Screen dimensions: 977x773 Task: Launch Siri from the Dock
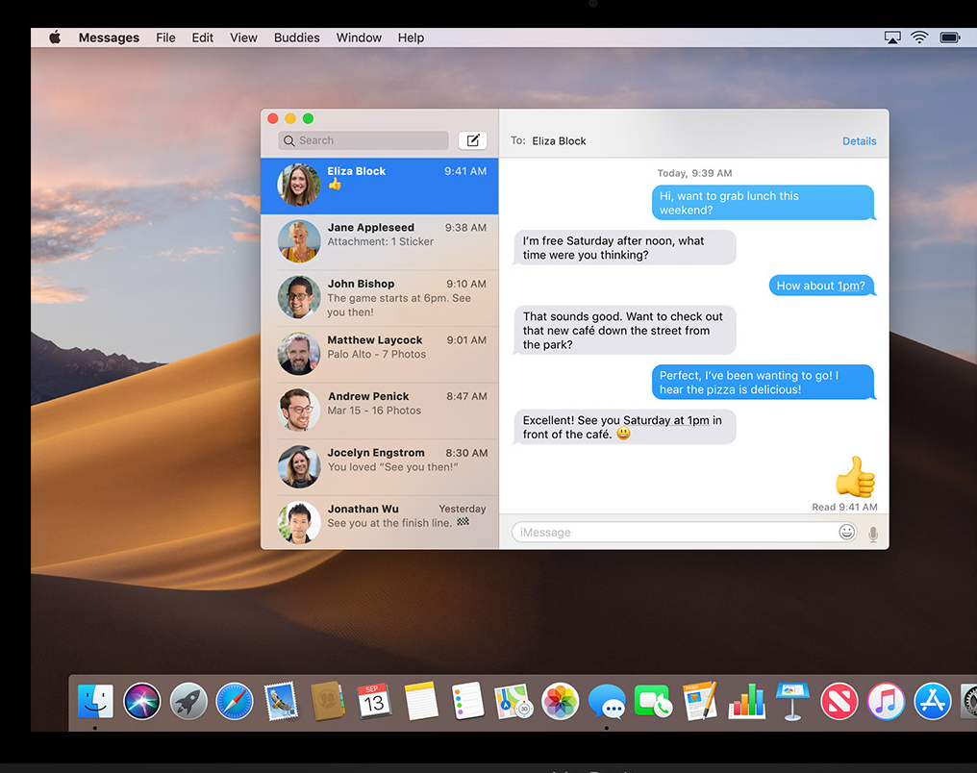pos(142,701)
